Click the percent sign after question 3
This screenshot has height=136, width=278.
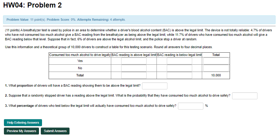[x=207, y=106]
